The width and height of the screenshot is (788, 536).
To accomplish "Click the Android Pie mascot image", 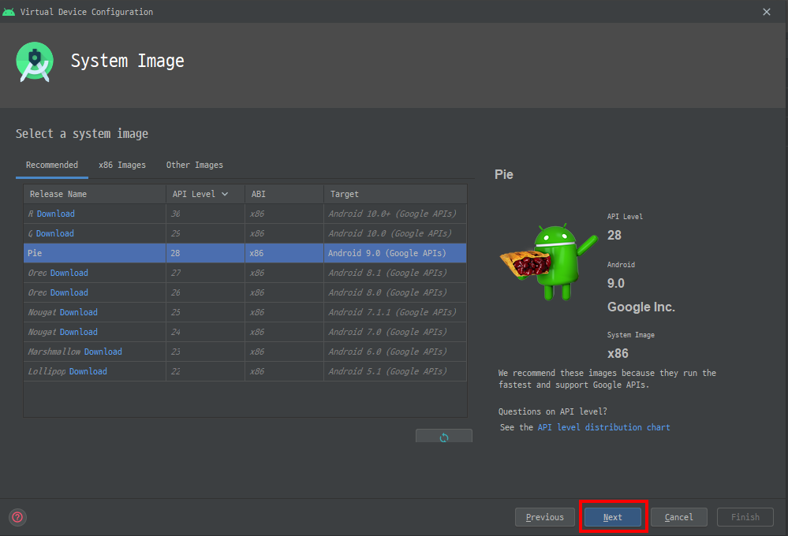I will pos(549,262).
